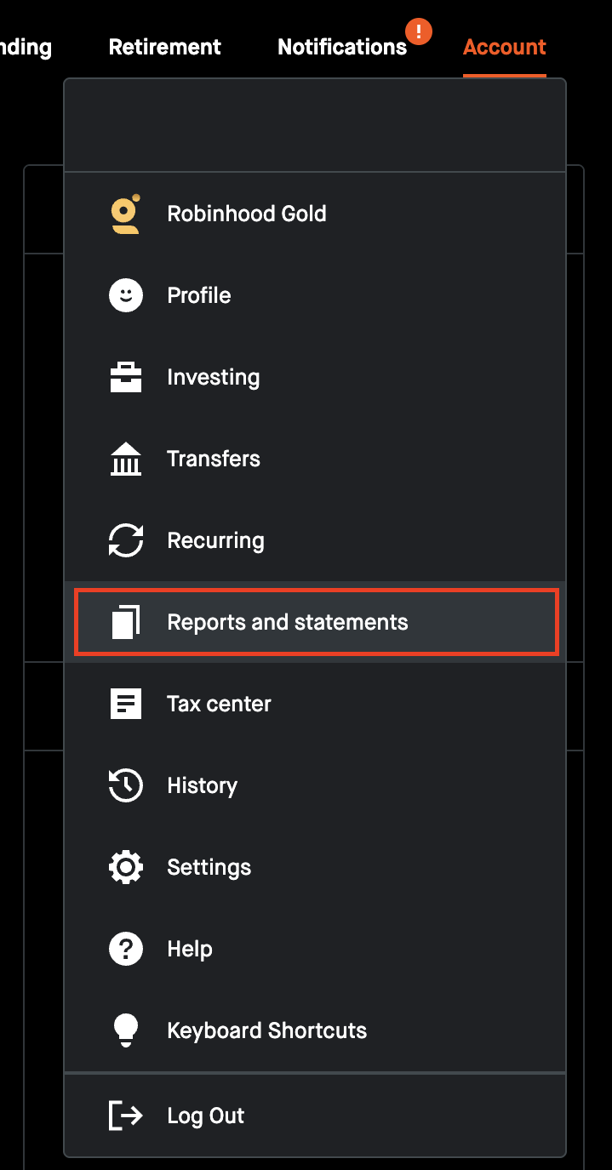Select the Reports and statements entry

tap(288, 622)
